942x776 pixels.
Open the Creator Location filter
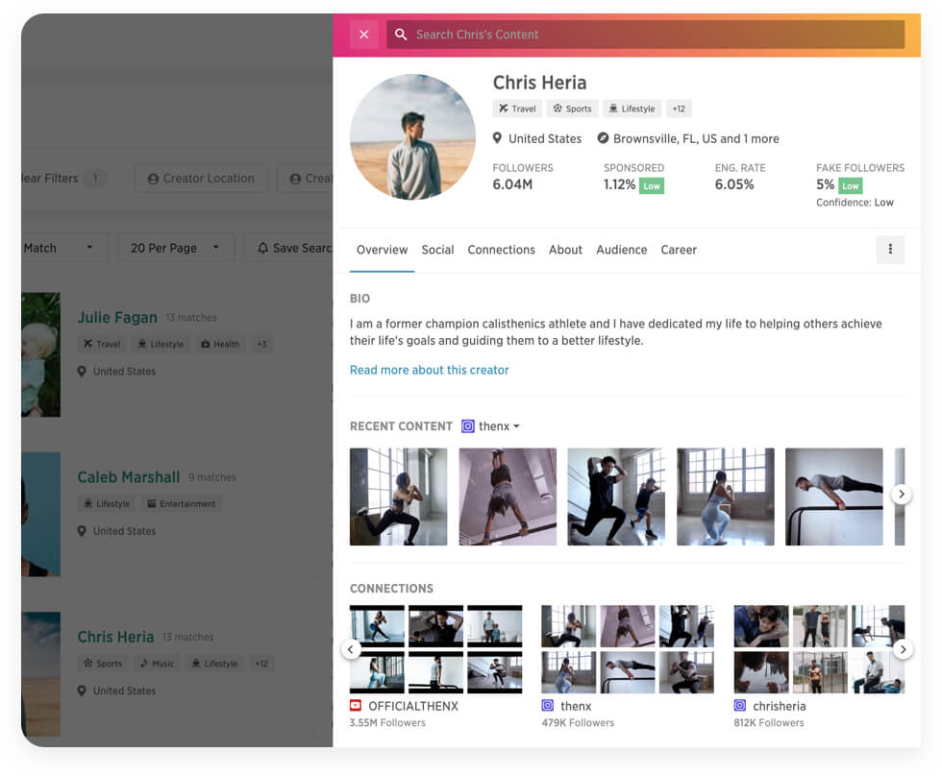201,179
